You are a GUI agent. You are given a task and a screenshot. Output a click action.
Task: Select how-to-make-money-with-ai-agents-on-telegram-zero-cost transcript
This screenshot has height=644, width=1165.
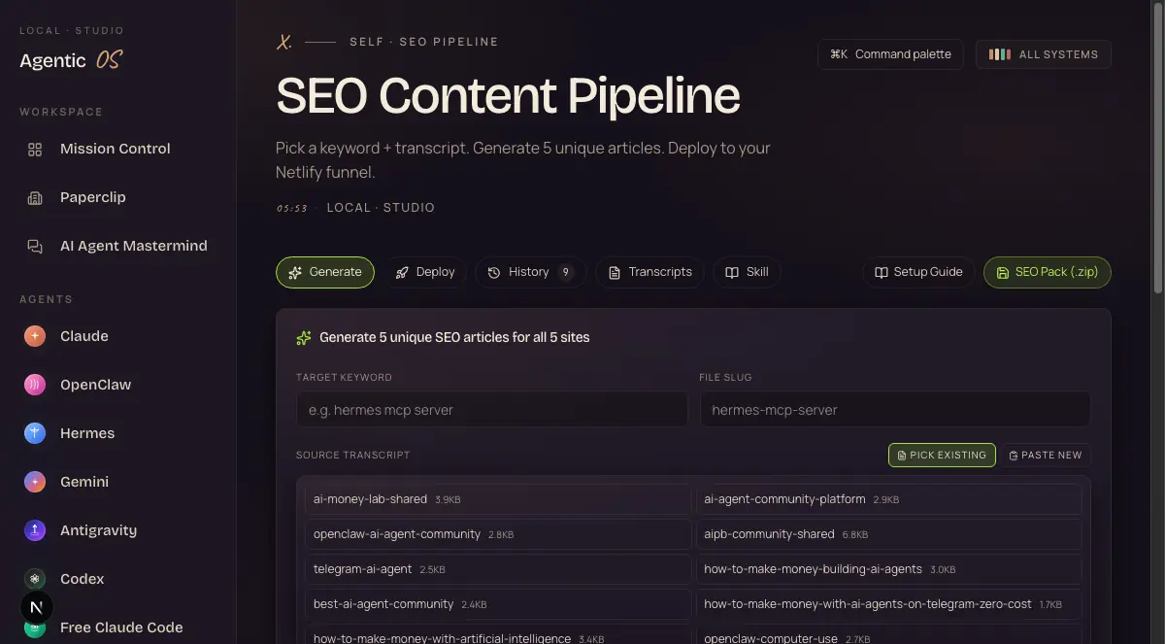coord(889,604)
